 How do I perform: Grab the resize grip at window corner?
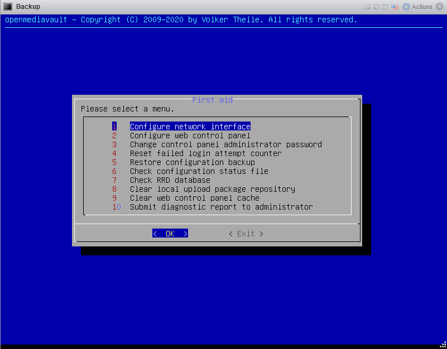443,345
